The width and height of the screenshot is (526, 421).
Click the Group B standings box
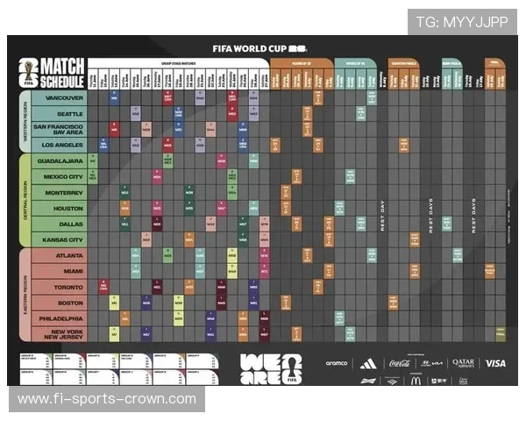pos(69,360)
